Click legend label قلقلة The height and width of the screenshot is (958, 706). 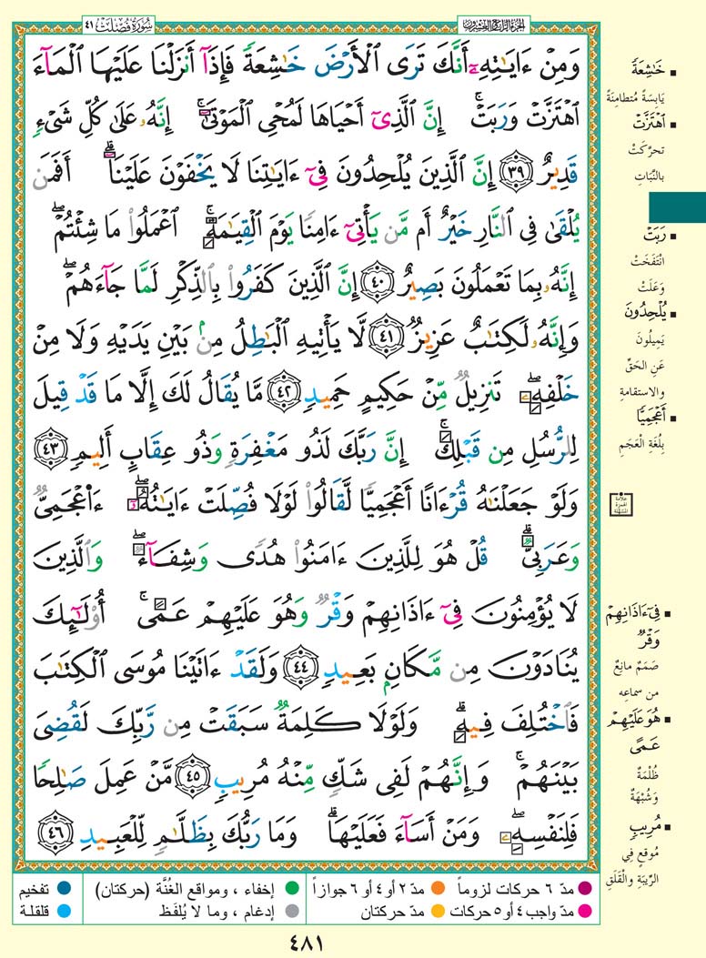point(34,912)
